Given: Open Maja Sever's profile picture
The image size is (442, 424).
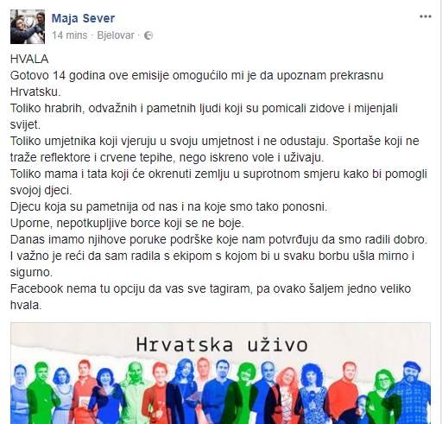Looking at the screenshot, I should (28, 27).
